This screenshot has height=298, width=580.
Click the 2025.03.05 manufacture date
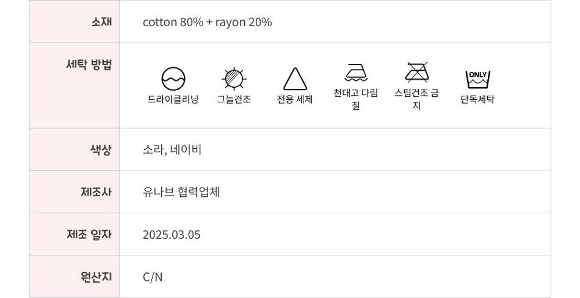[x=172, y=235]
